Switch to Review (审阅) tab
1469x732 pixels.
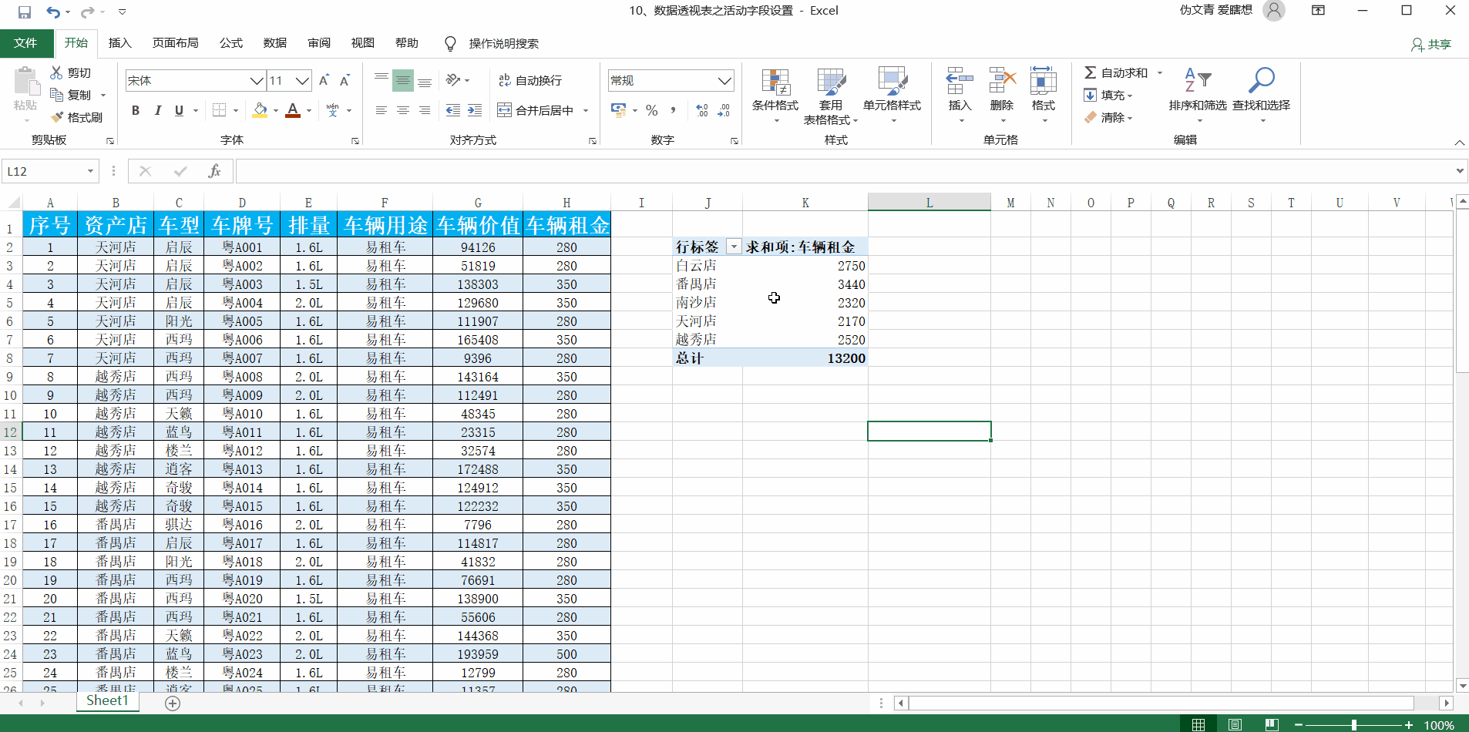[x=319, y=43]
